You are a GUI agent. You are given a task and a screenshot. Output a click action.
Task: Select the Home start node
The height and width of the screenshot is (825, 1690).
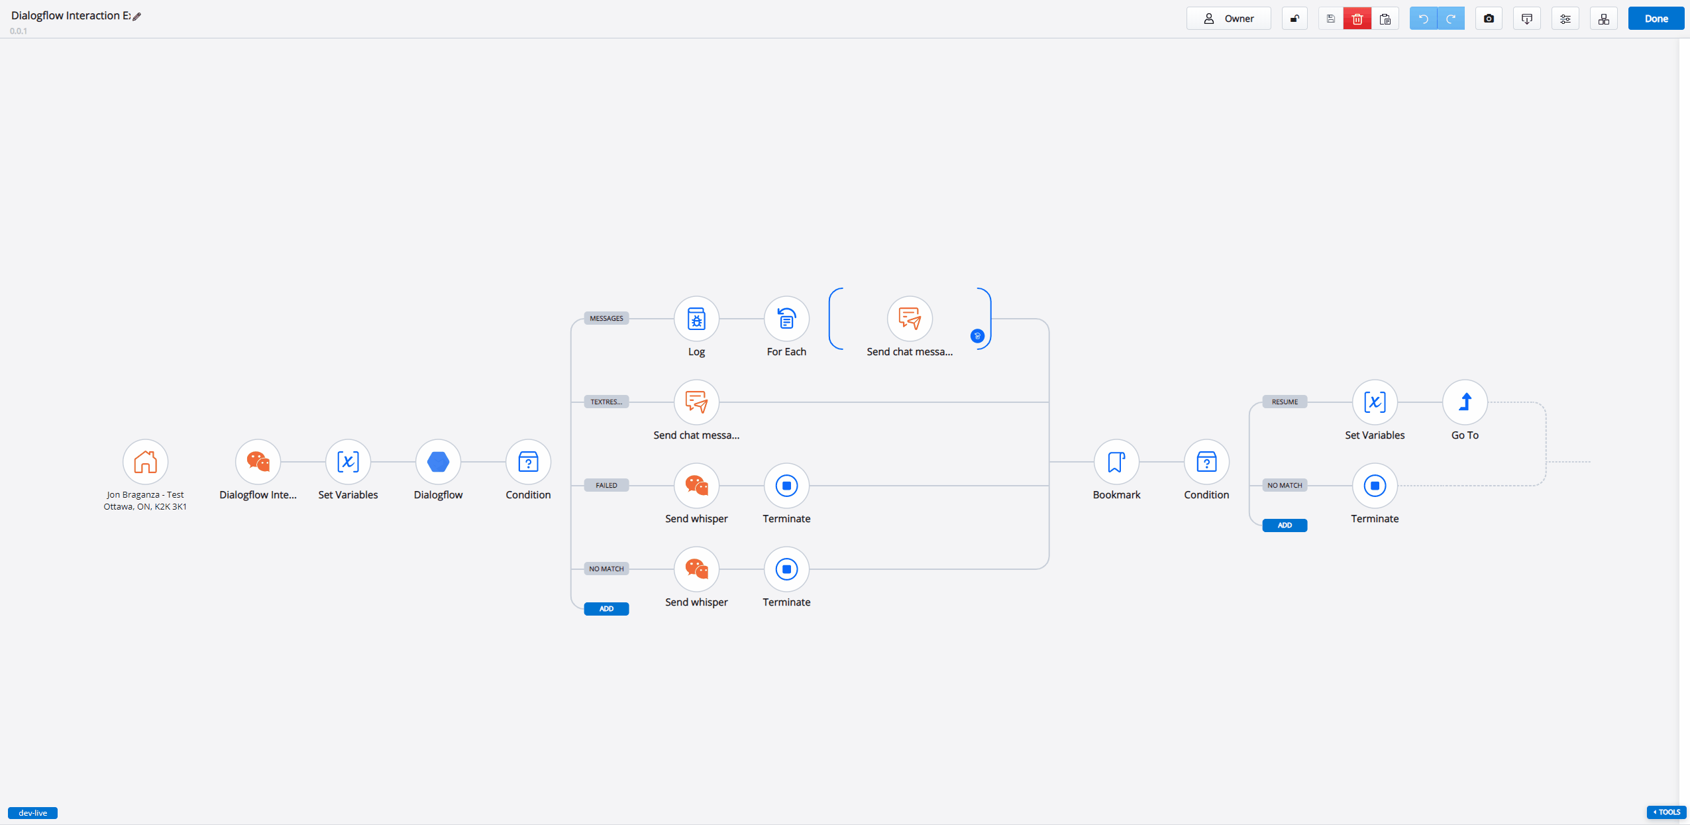click(145, 462)
